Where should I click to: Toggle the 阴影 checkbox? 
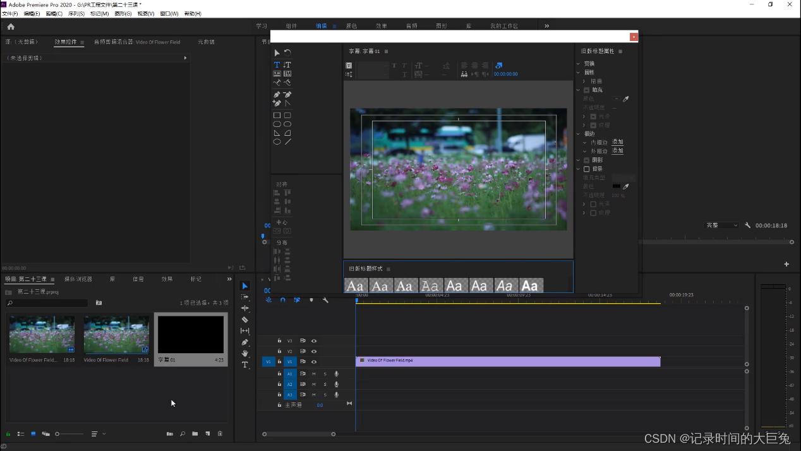click(586, 160)
